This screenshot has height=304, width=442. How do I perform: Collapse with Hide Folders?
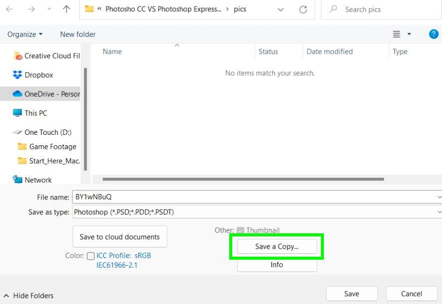(28, 296)
